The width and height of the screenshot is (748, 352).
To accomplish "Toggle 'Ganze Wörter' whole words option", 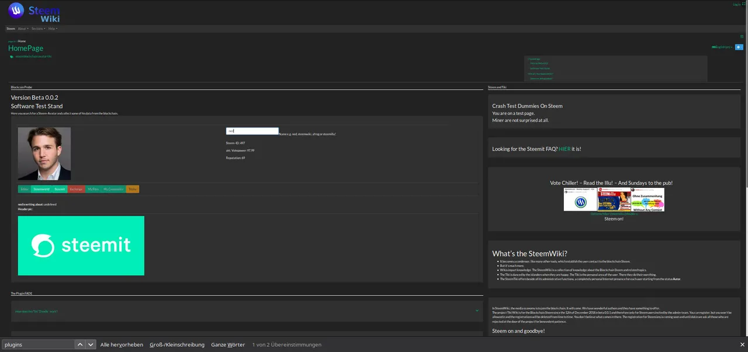I will pyautogui.click(x=228, y=344).
